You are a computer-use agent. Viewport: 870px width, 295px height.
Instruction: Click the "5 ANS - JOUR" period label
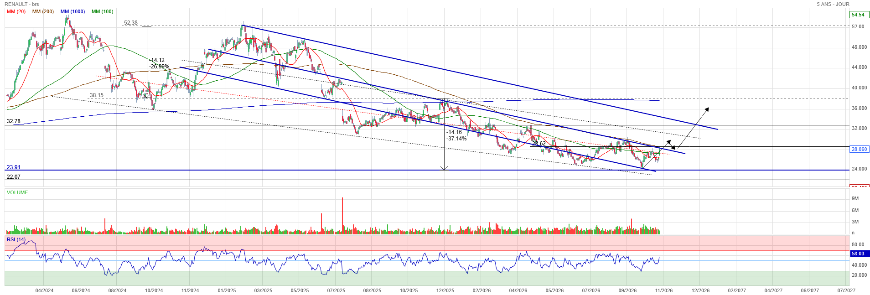pos(833,4)
